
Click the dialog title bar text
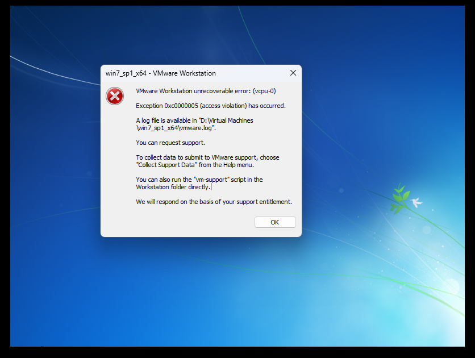[161, 73]
